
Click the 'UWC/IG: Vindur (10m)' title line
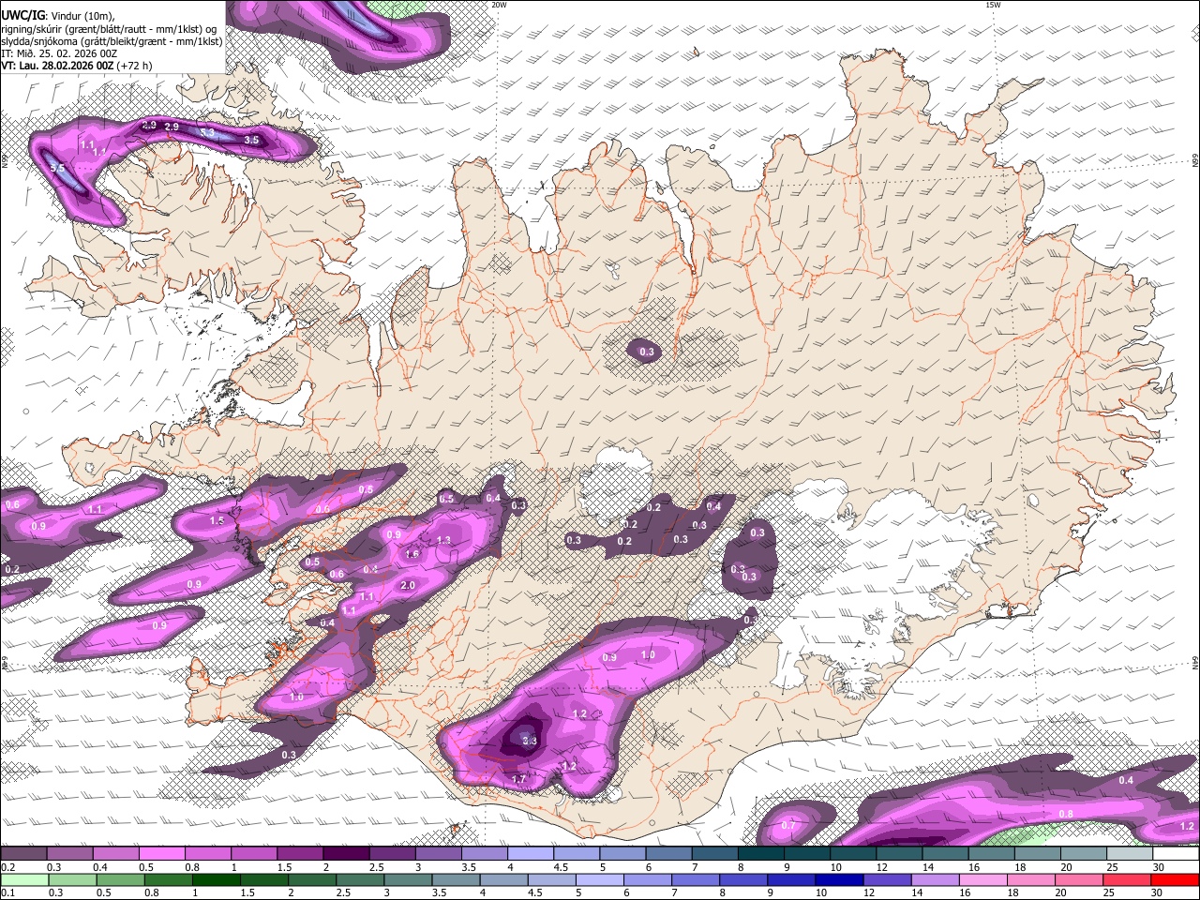[57, 15]
